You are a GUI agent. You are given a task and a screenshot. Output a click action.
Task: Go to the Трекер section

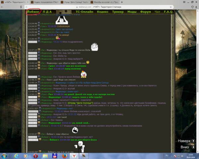[118, 12]
